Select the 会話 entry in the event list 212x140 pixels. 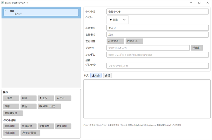coord(41,12)
